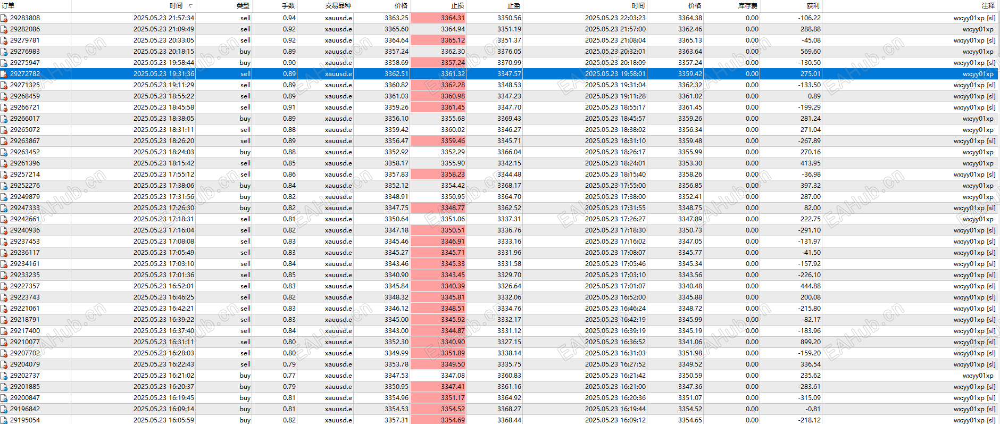This screenshot has width=1000, height=424.
Task: Click the icon next to order 29266017
Action: click(x=4, y=119)
